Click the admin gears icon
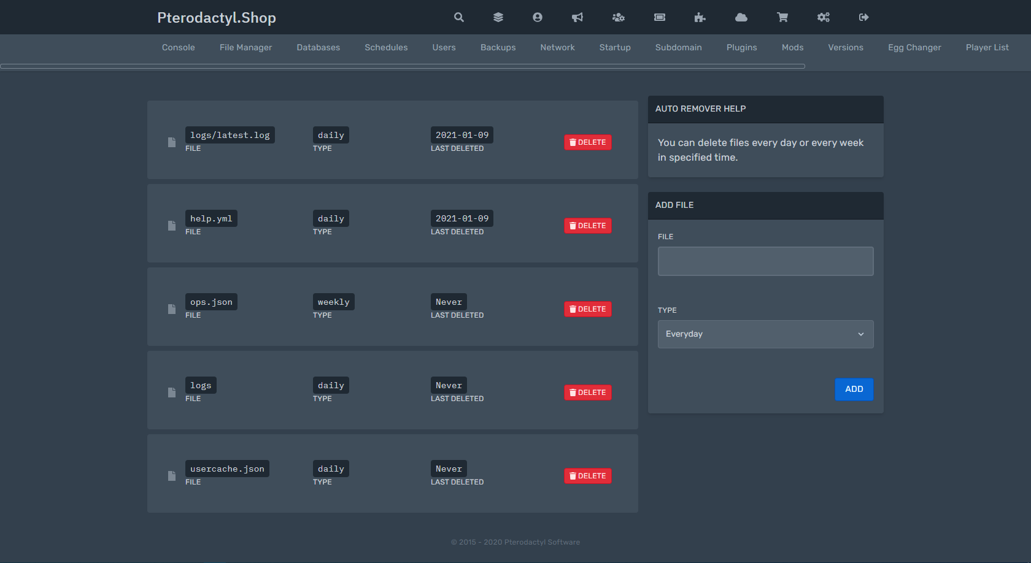The width and height of the screenshot is (1031, 563). (823, 17)
